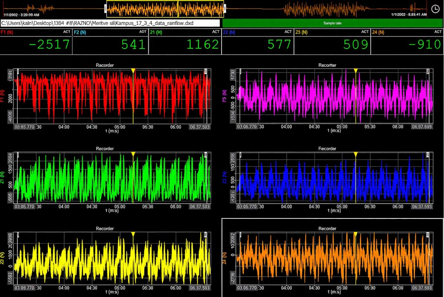
Task: Click the end timestamp at top right overview
Action: click(409, 14)
